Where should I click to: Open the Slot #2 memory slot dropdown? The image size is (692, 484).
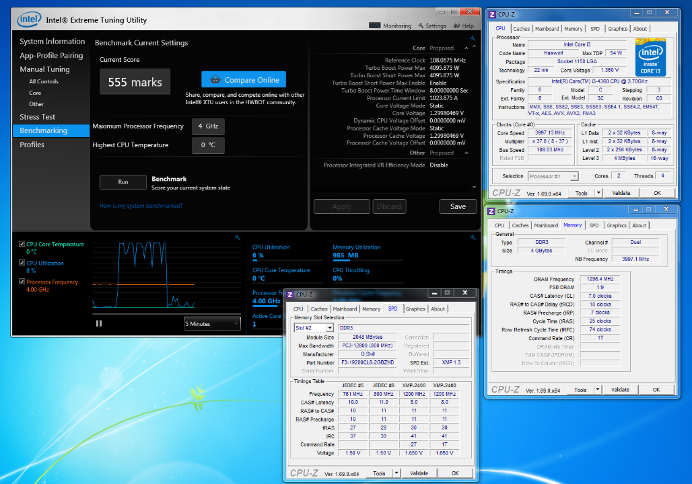pos(314,328)
